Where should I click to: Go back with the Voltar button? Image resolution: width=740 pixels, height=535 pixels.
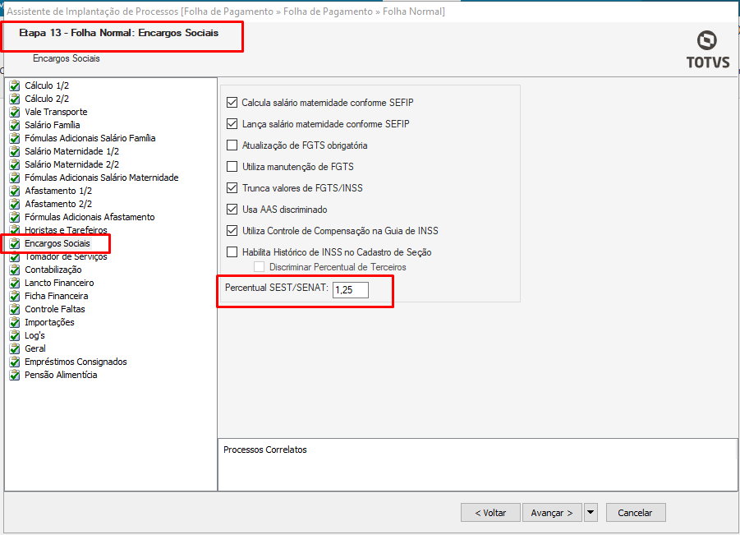(490, 512)
